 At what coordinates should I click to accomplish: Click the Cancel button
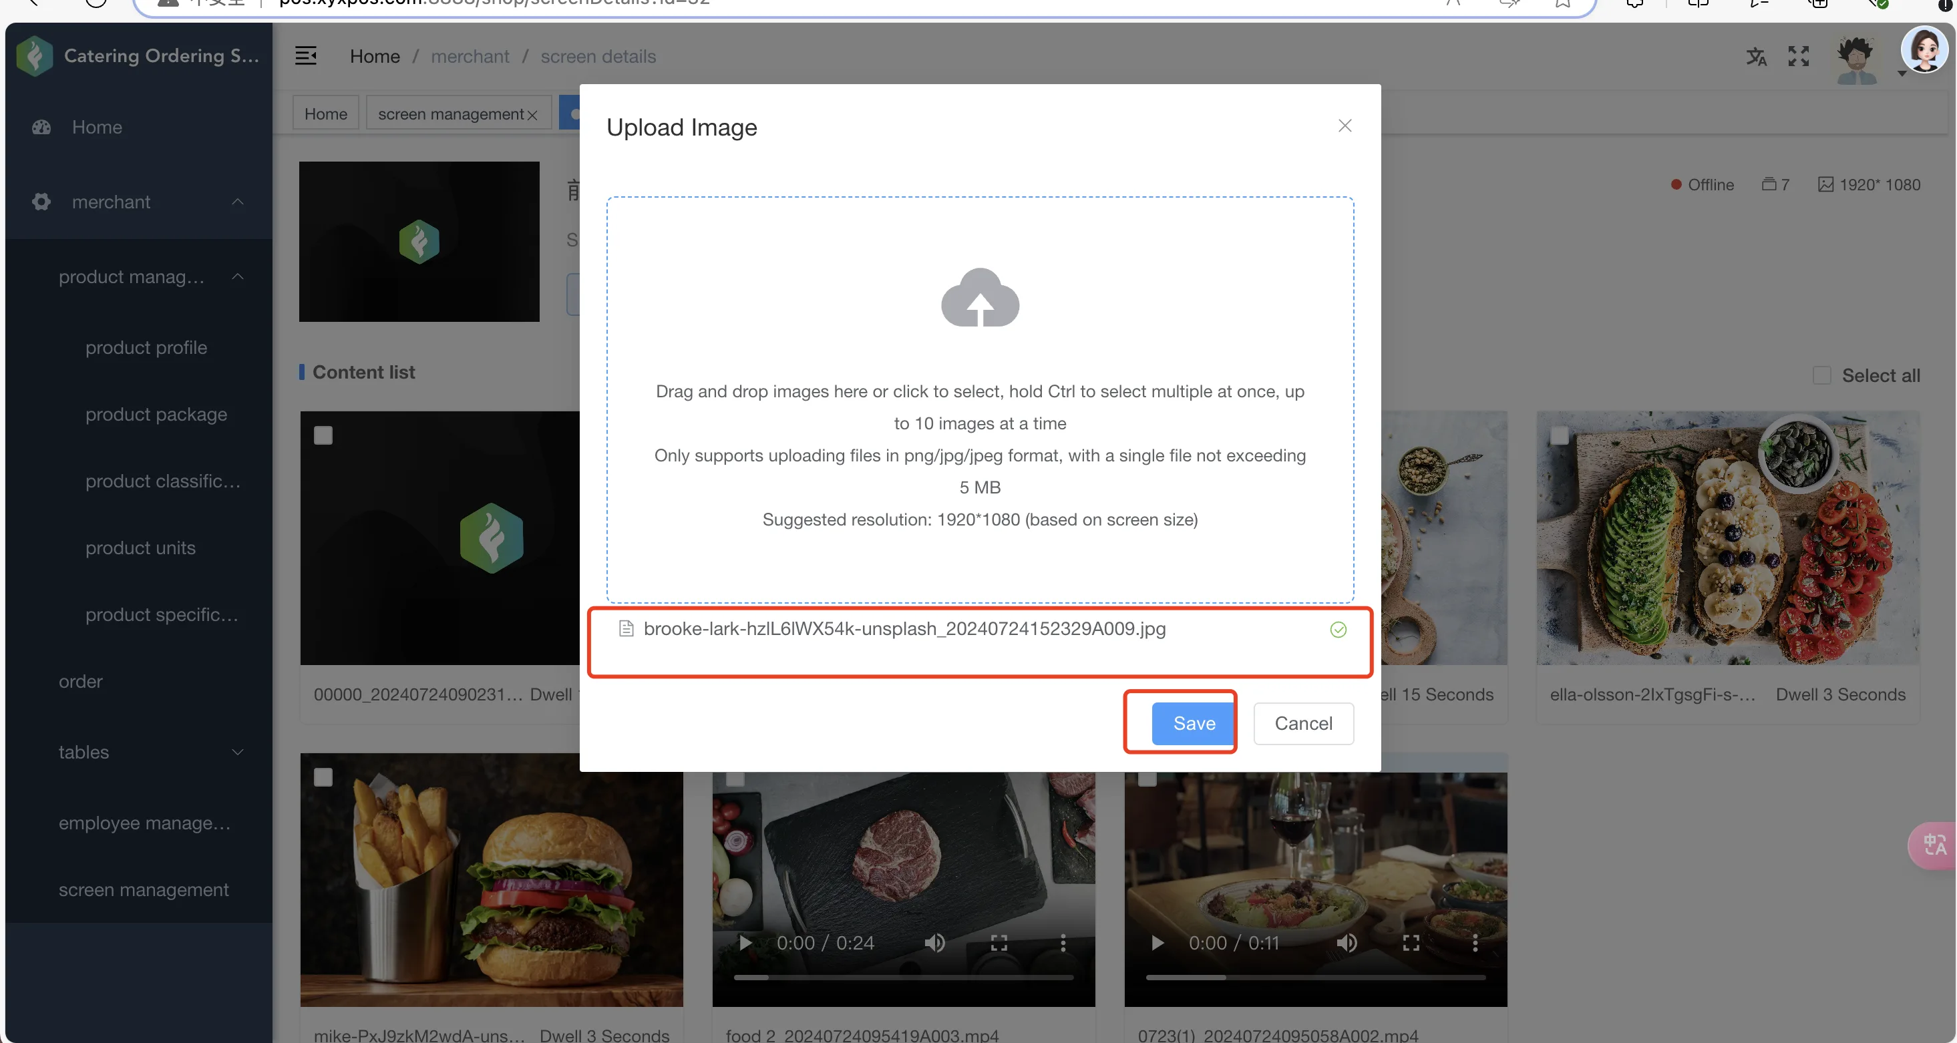tap(1303, 723)
